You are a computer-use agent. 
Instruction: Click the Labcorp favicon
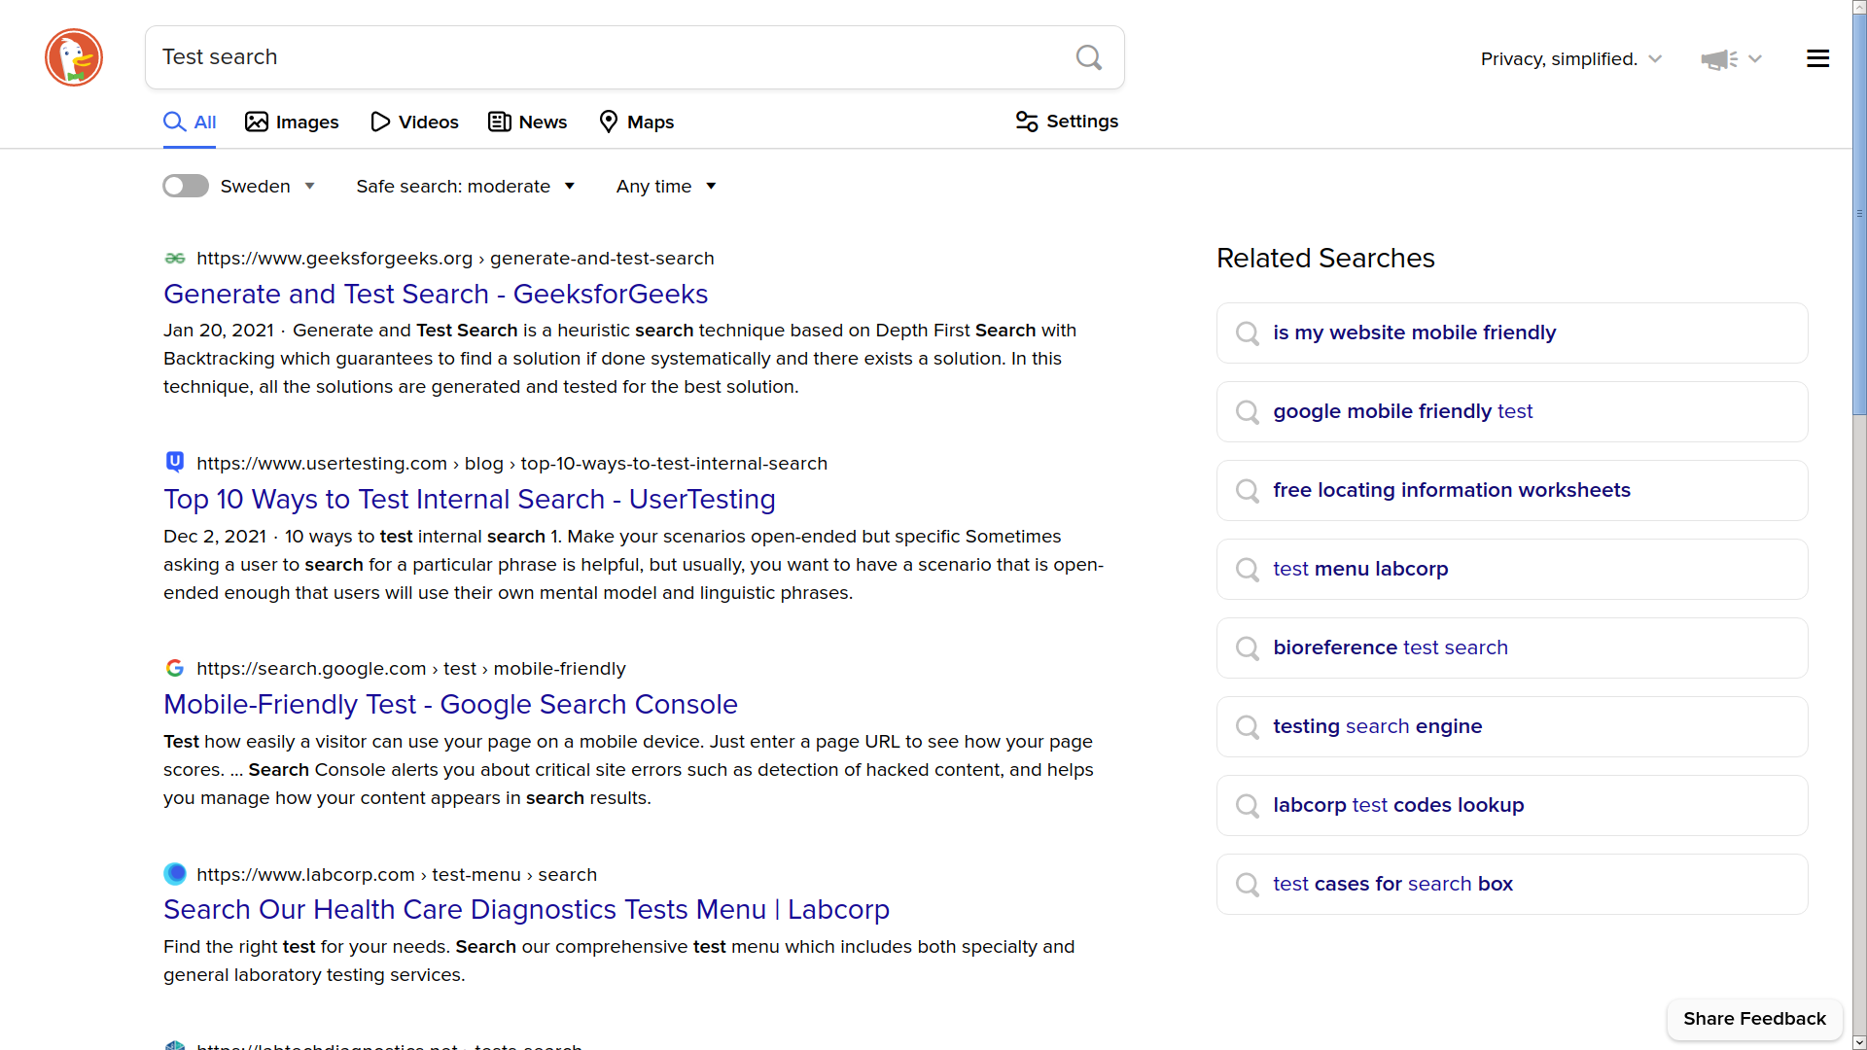pyautogui.click(x=175, y=874)
